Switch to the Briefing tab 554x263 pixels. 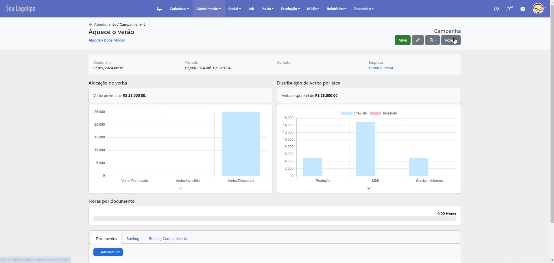[x=133, y=239]
